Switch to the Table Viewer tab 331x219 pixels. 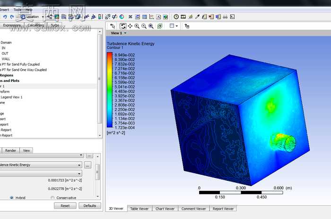(x=139, y=209)
